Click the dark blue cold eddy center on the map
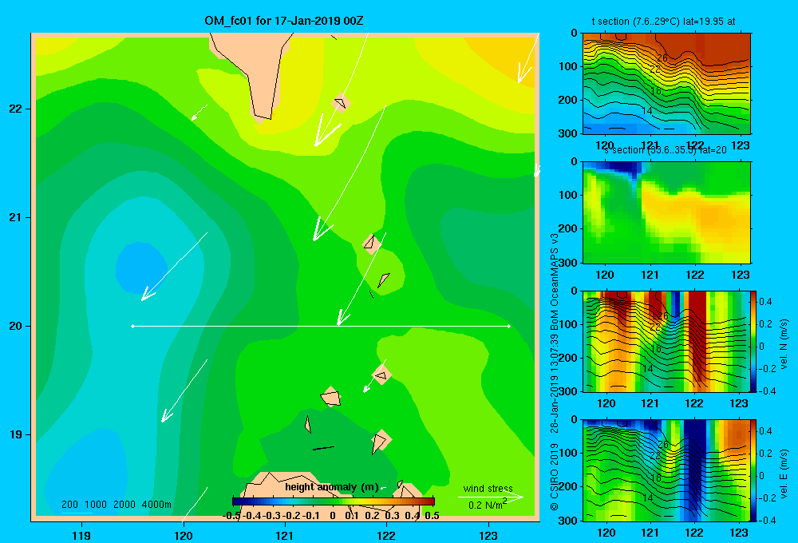 [141, 268]
